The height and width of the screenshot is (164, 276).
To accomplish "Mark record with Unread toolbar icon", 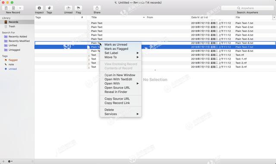I will point(68,8).
